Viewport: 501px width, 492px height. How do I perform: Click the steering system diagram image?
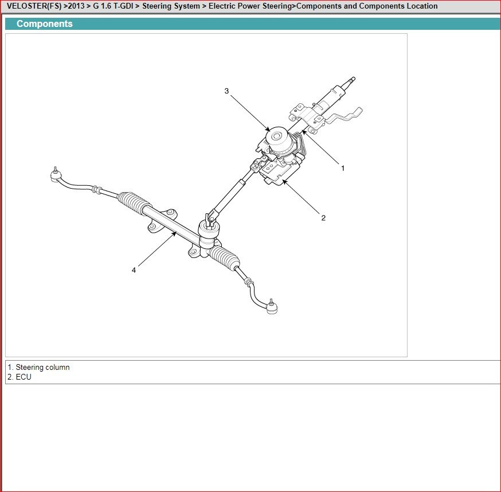point(206,195)
